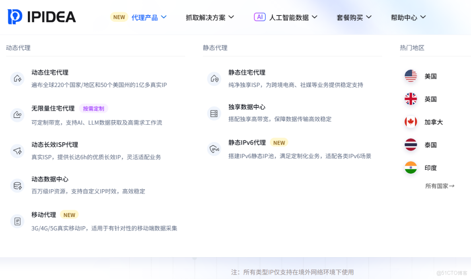Click the 所有国家 link
This screenshot has height=279, width=471.
pos(440,186)
